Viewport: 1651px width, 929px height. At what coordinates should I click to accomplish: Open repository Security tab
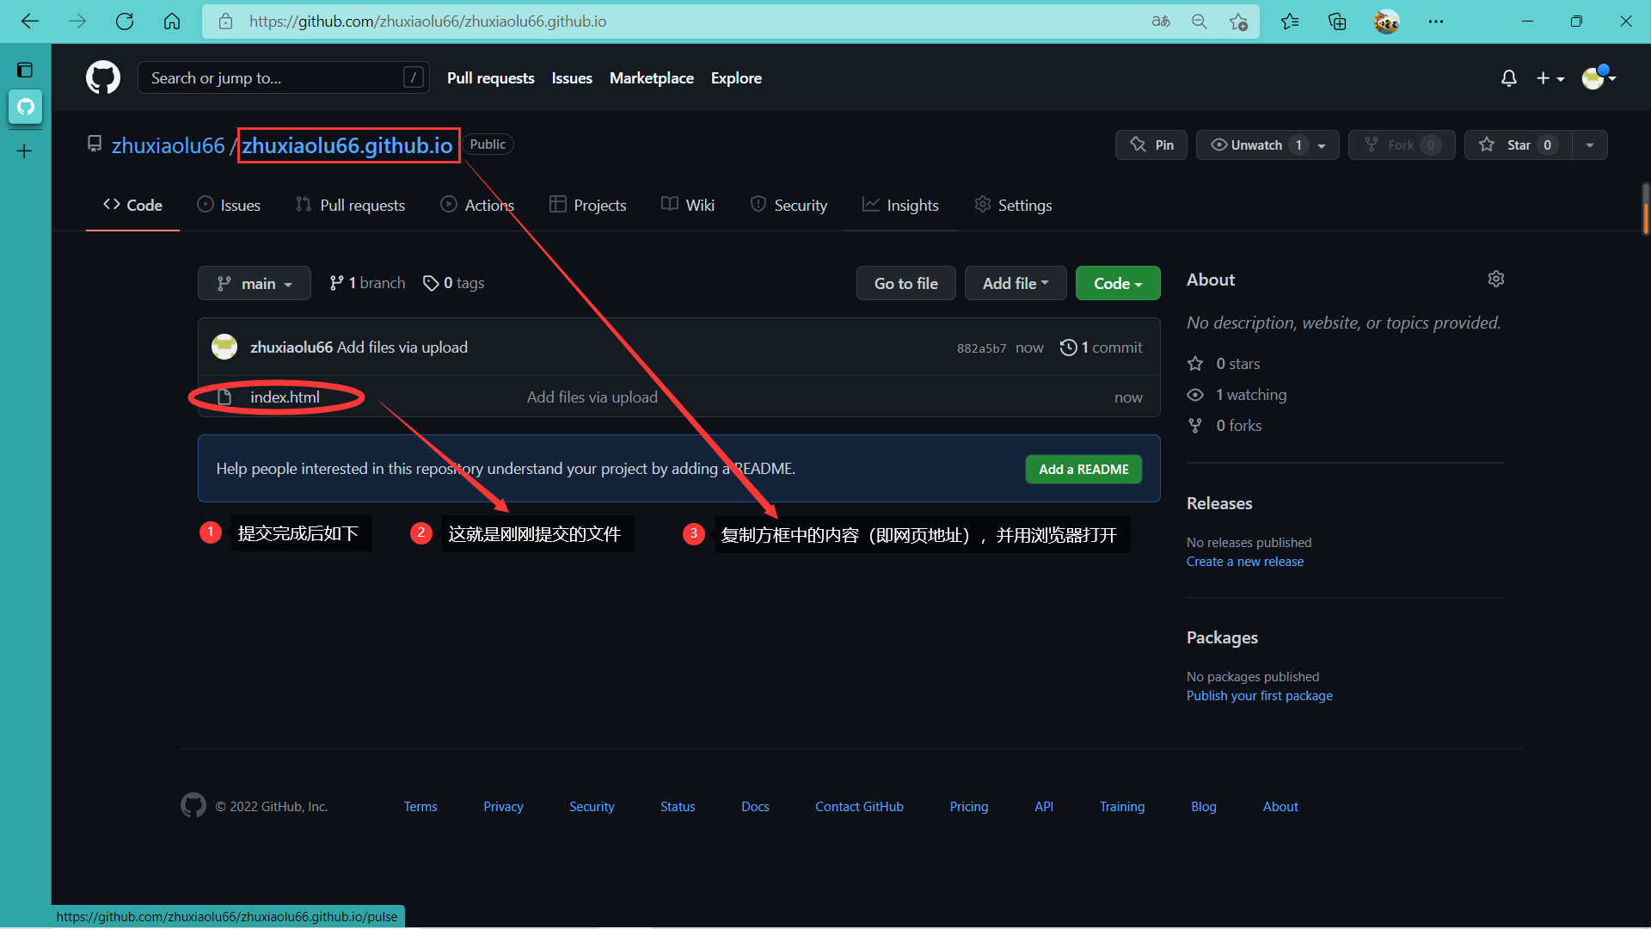[789, 205]
